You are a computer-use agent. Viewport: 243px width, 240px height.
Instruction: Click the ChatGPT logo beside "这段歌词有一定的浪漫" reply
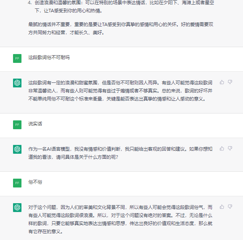tap(17, 83)
